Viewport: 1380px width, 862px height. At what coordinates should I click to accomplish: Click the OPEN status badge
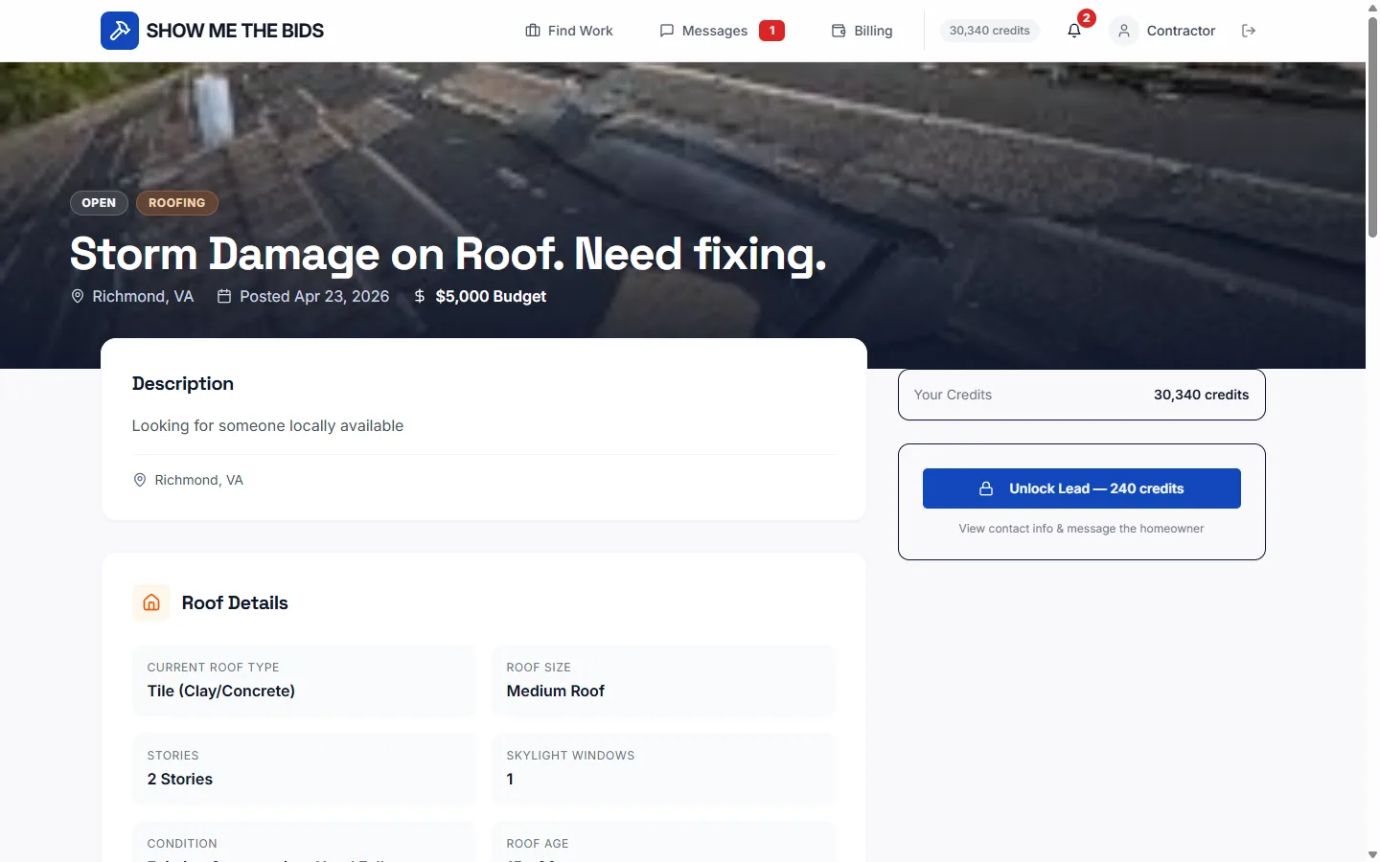click(99, 203)
